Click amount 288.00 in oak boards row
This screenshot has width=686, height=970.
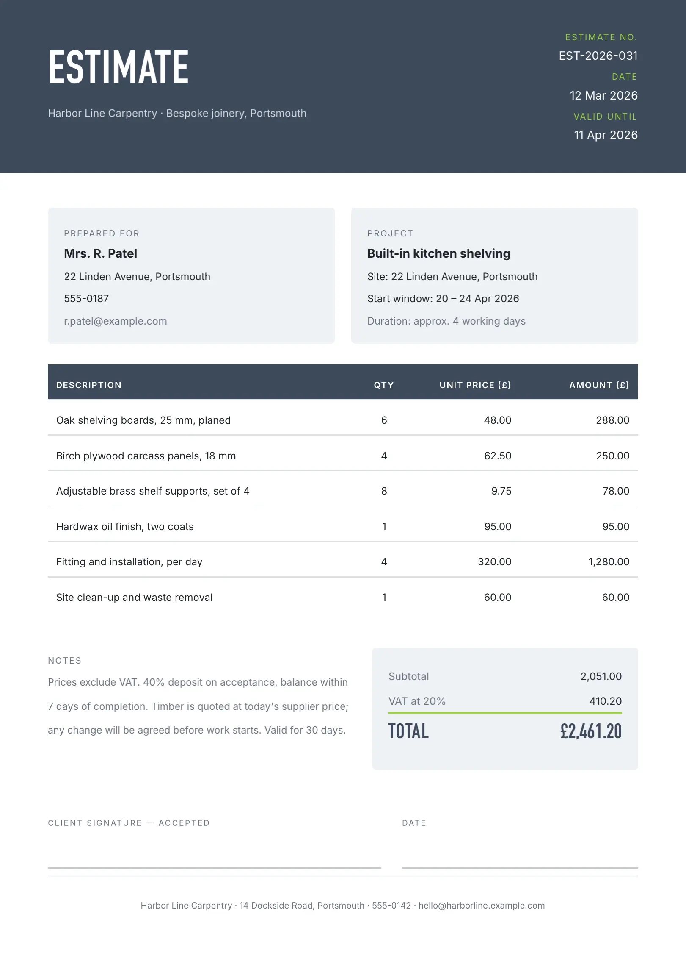[612, 420]
